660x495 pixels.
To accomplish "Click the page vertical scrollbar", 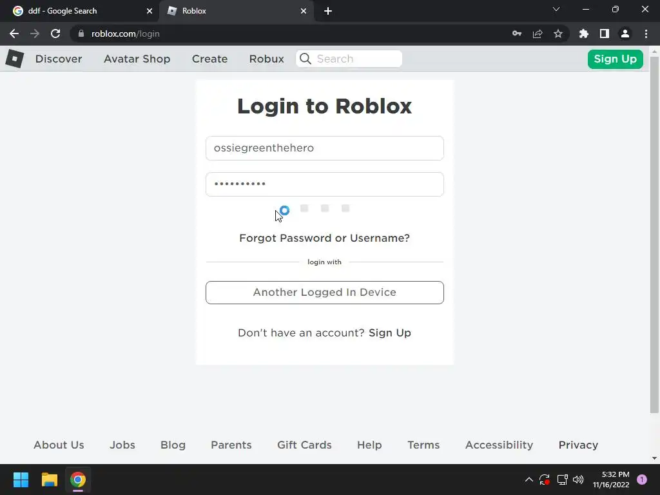I will [x=654, y=235].
